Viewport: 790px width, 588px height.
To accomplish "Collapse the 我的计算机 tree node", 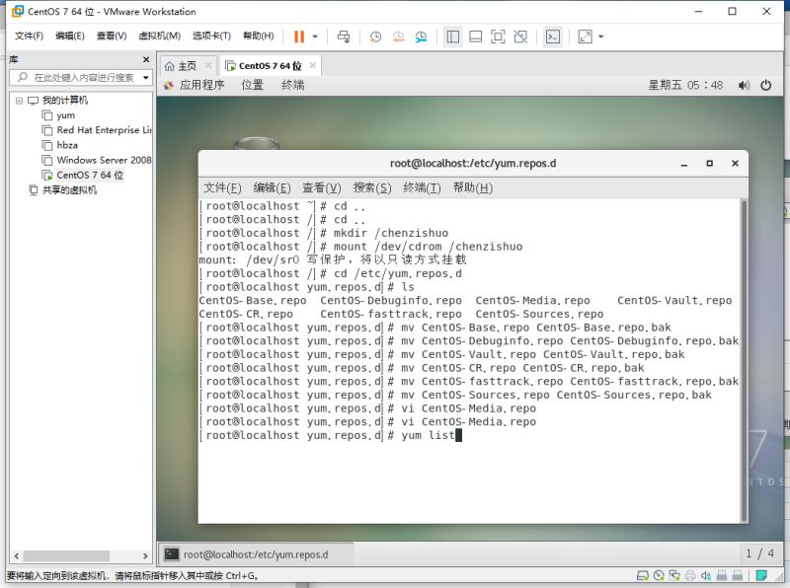I will [x=20, y=99].
